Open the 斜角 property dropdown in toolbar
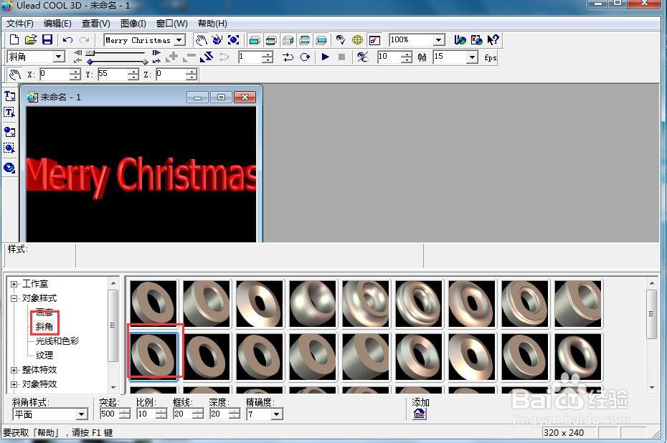The width and height of the screenshot is (667, 443). (x=59, y=57)
